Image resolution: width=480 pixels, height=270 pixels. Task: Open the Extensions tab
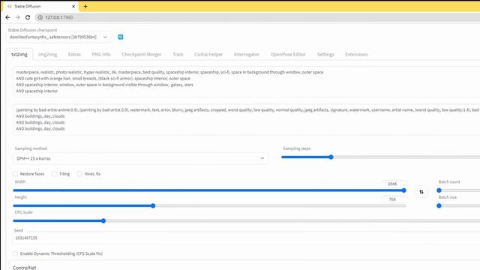357,55
